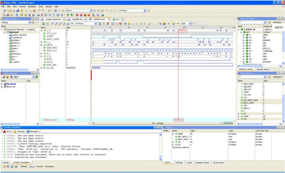Viewport: 285px width, 173px height.
Task: Click the add cursor icon in waveform toolbar
Action: coord(100,24)
